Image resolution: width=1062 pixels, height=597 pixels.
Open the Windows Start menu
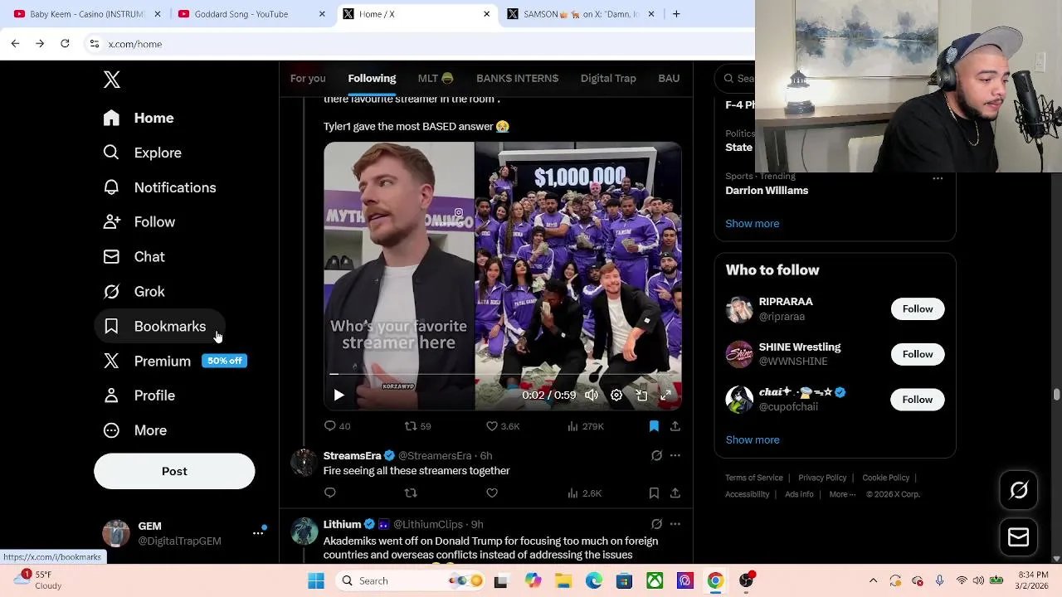pos(316,581)
